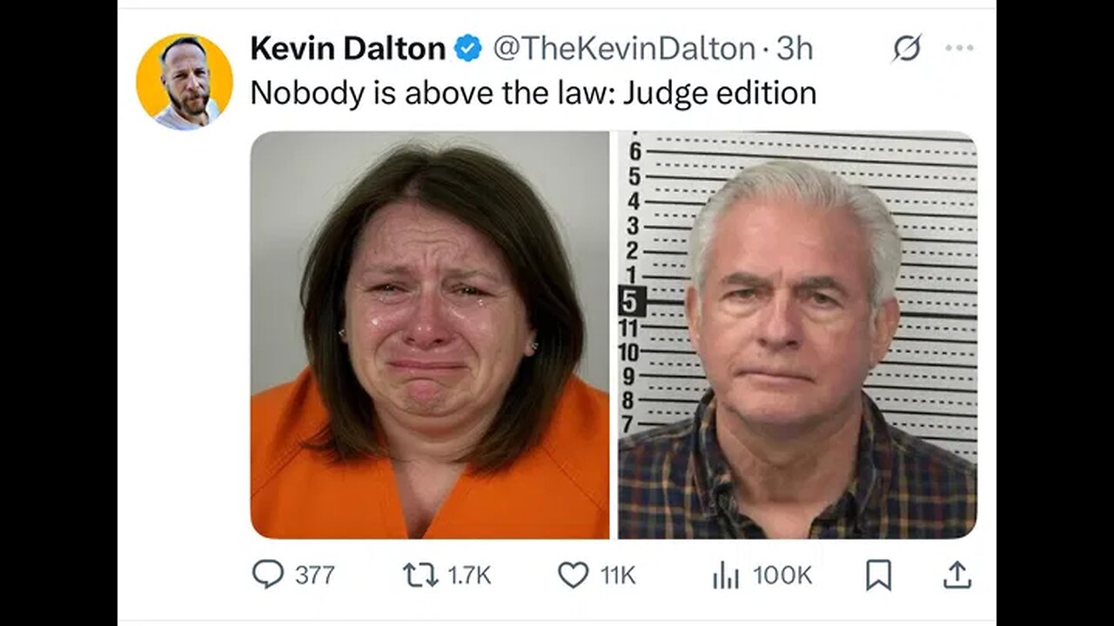Click the share upload arrow icon

[x=956, y=574]
